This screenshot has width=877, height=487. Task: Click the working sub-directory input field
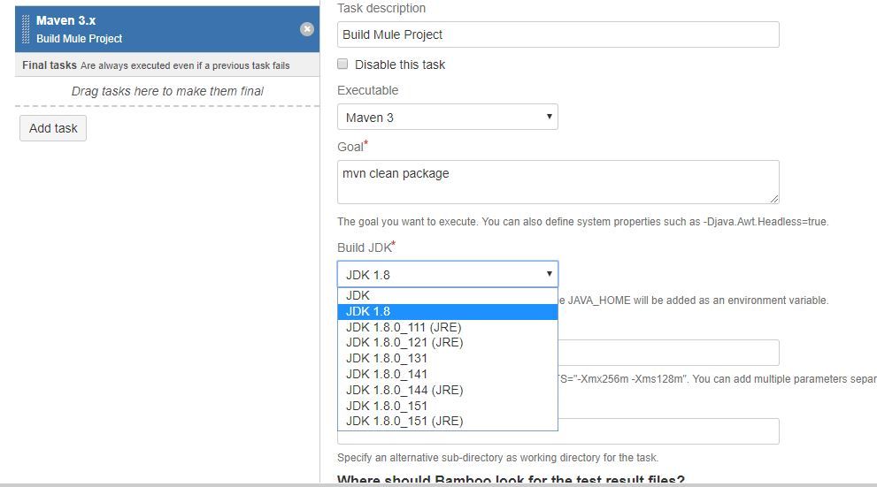(668, 431)
